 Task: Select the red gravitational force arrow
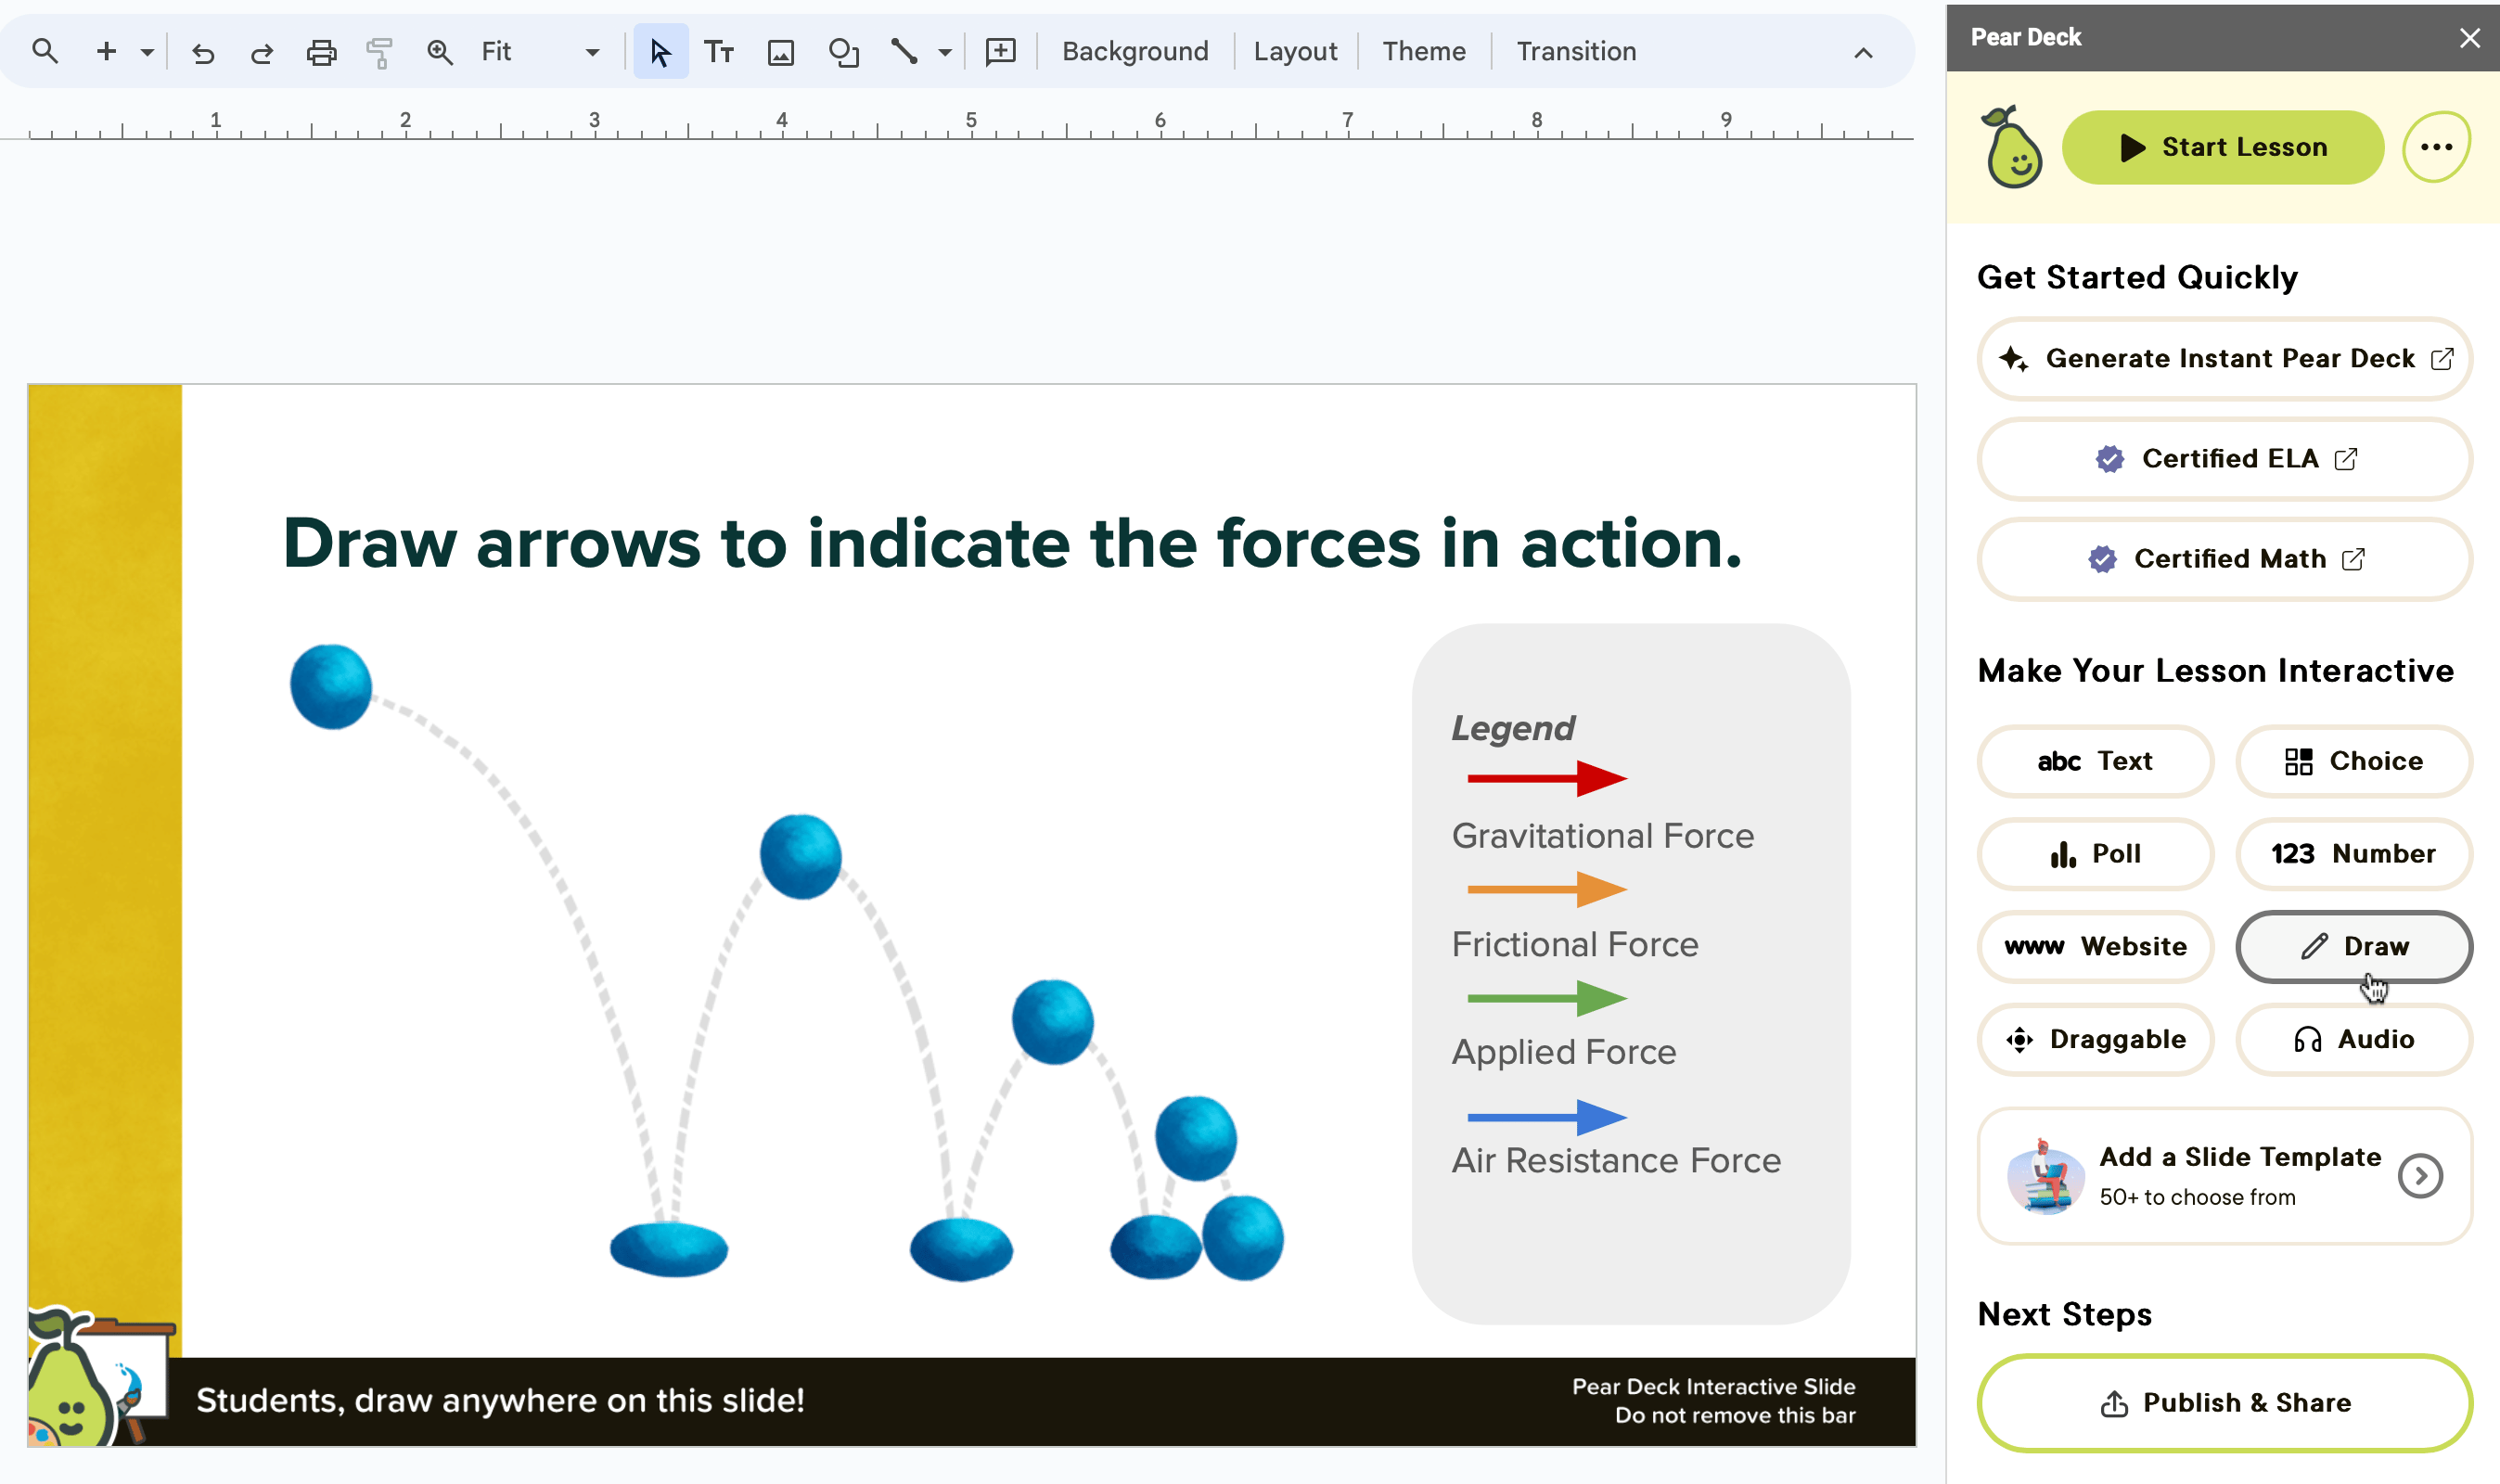click(1547, 778)
